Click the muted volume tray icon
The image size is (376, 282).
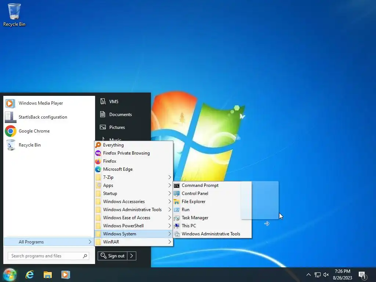[x=326, y=275]
